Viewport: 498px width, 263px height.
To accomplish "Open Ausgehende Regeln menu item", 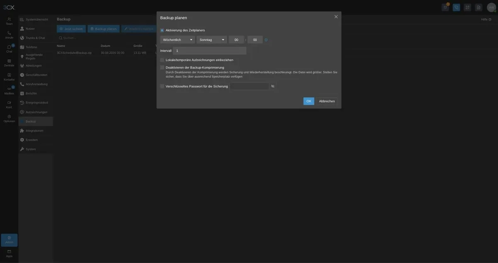I will (x=36, y=56).
